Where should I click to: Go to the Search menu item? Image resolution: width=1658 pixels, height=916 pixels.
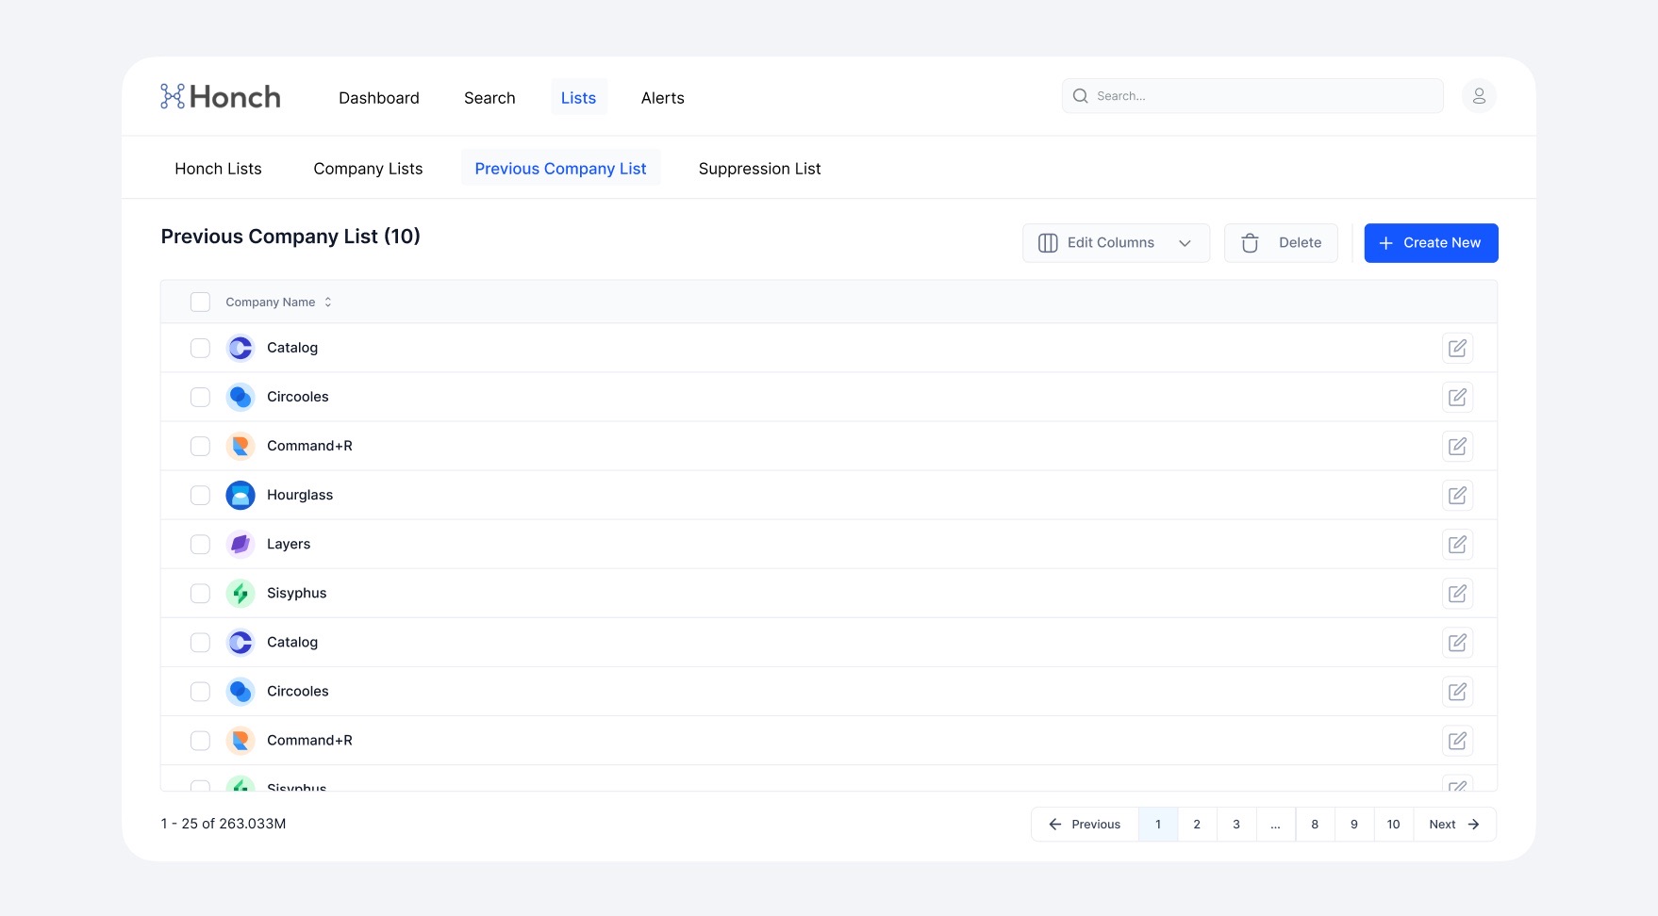point(489,98)
